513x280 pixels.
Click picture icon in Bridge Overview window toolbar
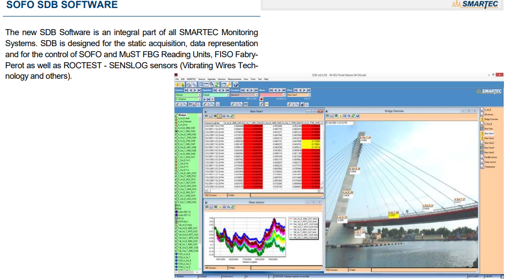[x=336, y=115]
